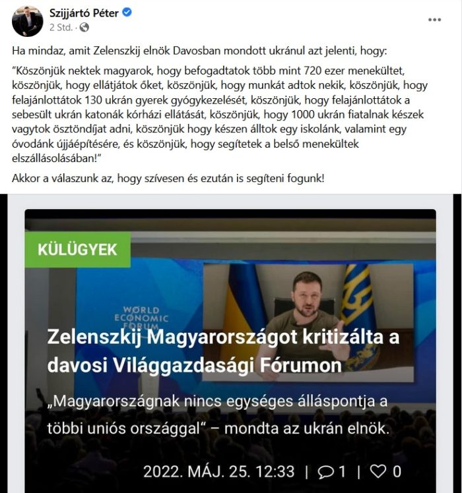462x493 pixels.
Task: Click the article subtitle quote about Magyarország
Action: point(218,415)
